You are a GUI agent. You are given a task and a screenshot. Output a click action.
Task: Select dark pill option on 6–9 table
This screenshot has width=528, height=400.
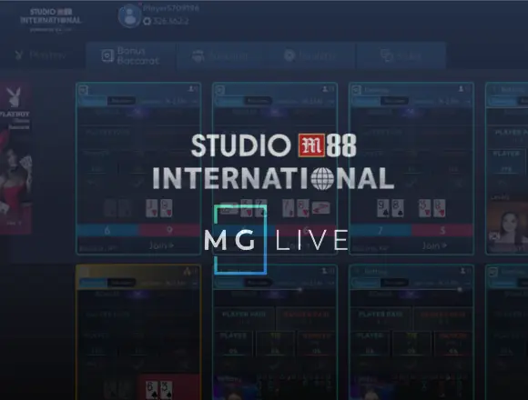click(x=122, y=101)
